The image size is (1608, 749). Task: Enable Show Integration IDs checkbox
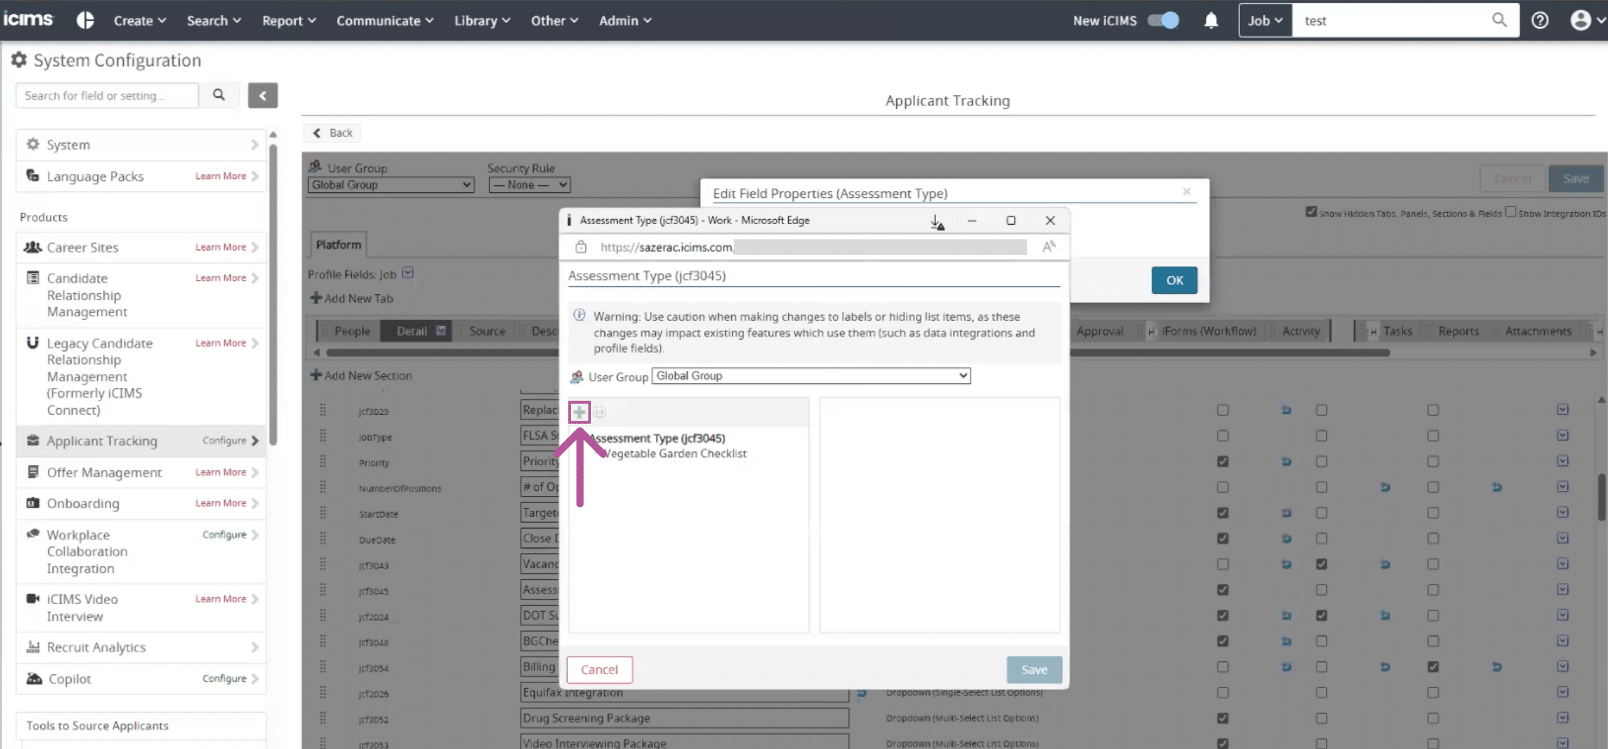1511,212
